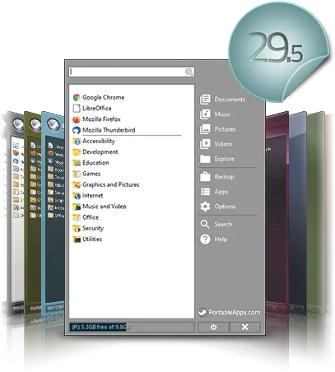This screenshot has width=335, height=372.
Task: Open the Pictures menu label
Action: [x=225, y=129]
